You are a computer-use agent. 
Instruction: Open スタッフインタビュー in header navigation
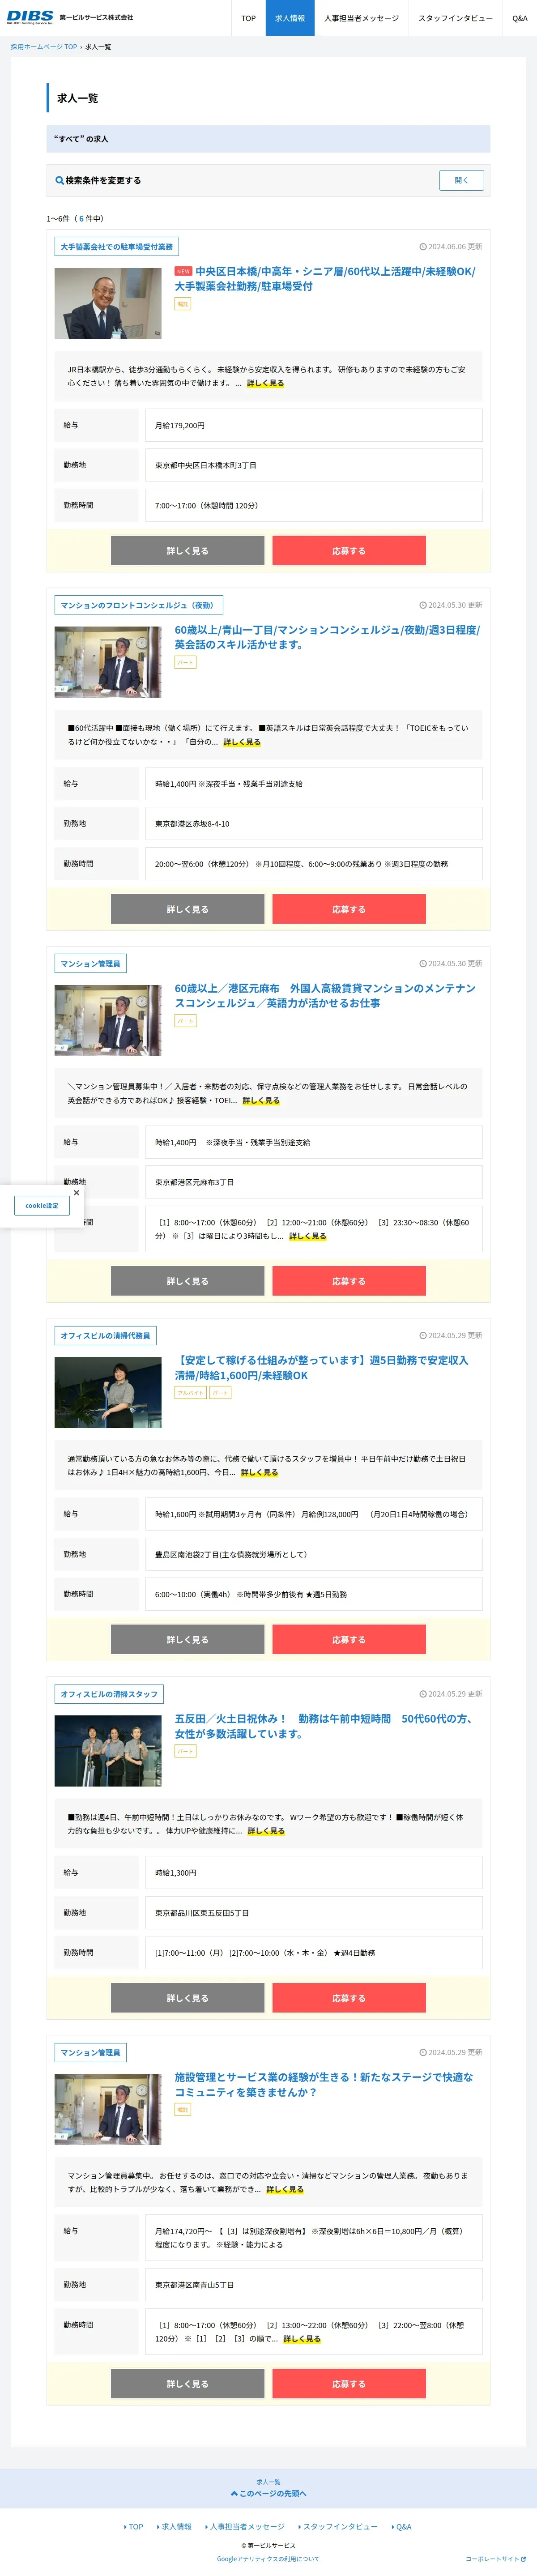(x=455, y=18)
